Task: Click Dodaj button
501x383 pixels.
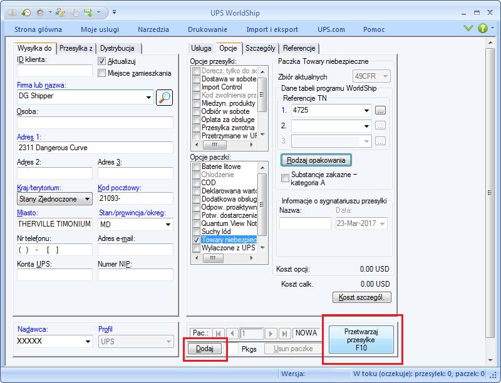Action: tap(205, 348)
